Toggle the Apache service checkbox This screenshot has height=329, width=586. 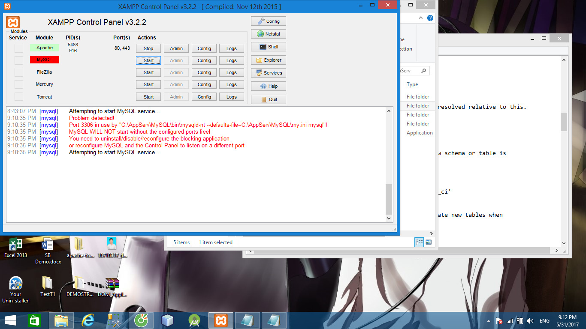pos(19,48)
